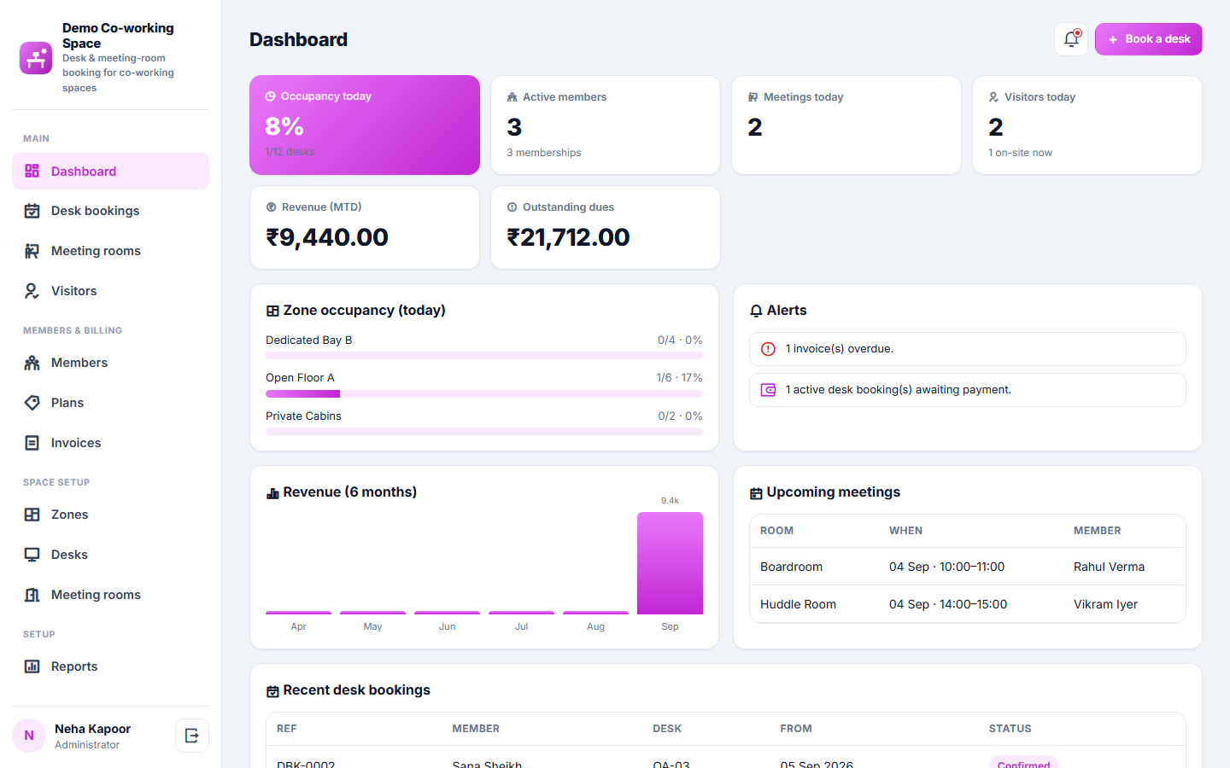Image resolution: width=1230 pixels, height=768 pixels.
Task: Click the Plans tag icon
Action: (x=32, y=403)
